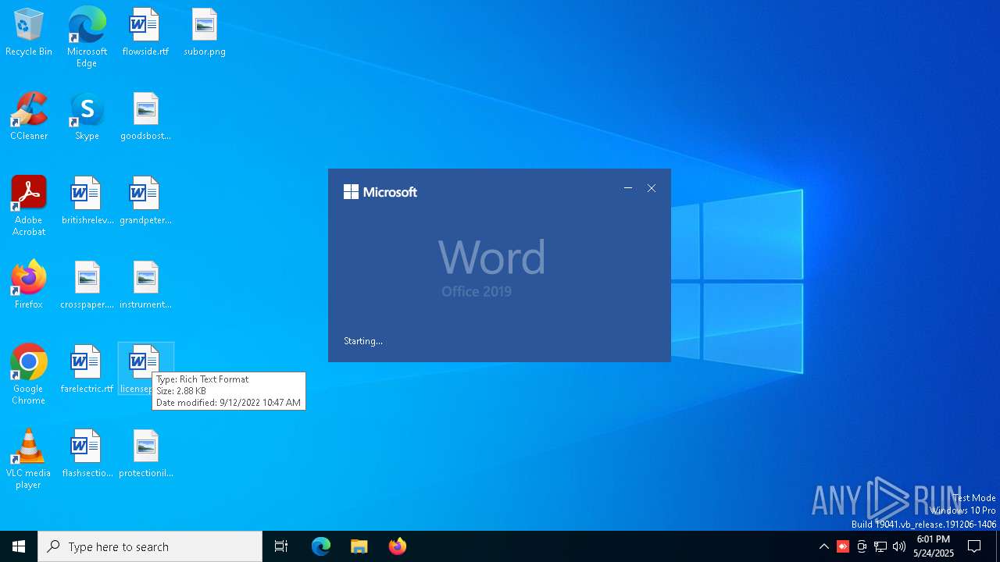
Task: Open the Windows Start menu
Action: [19, 546]
